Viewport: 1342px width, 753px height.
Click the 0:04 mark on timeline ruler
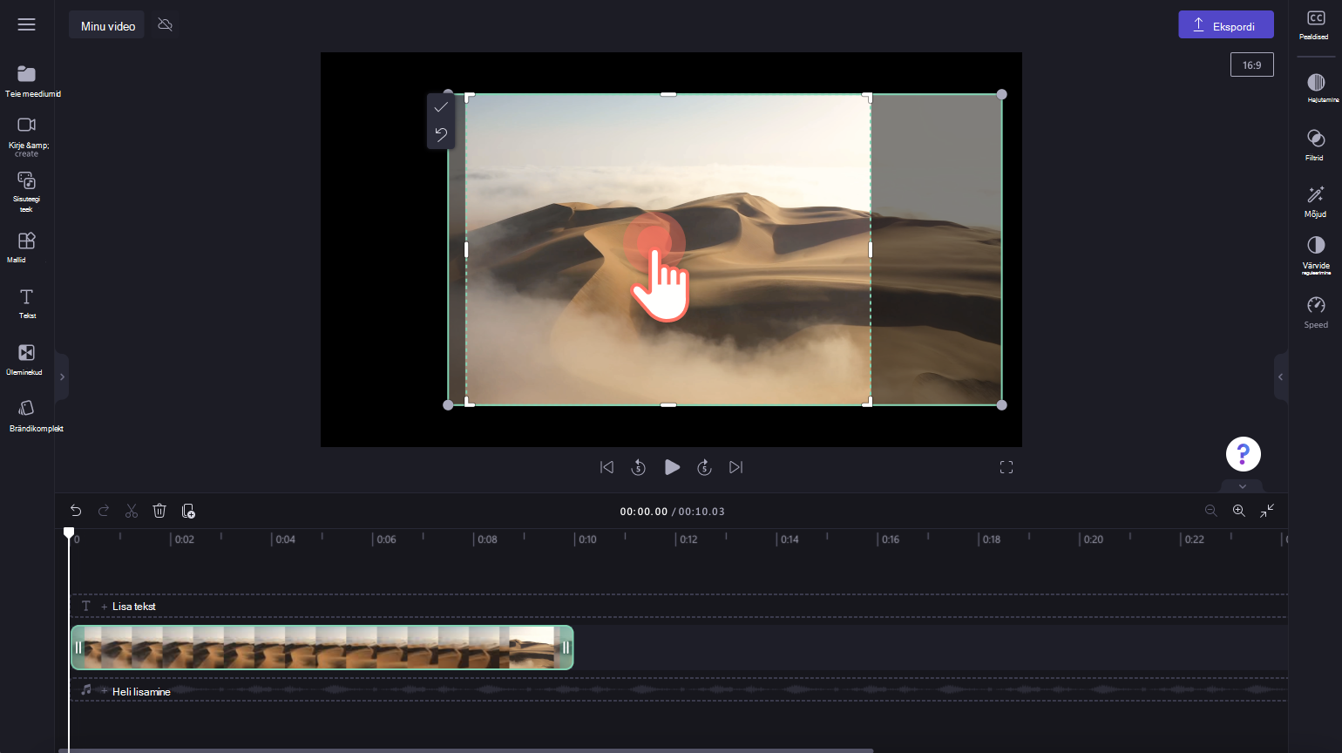click(x=285, y=539)
